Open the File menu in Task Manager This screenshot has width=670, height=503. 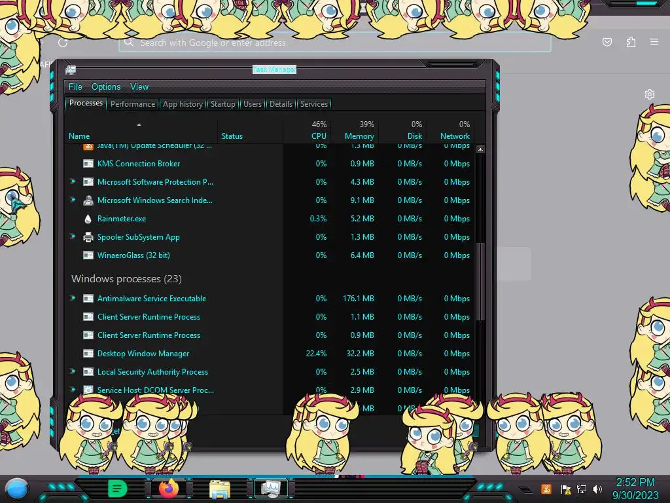75,87
